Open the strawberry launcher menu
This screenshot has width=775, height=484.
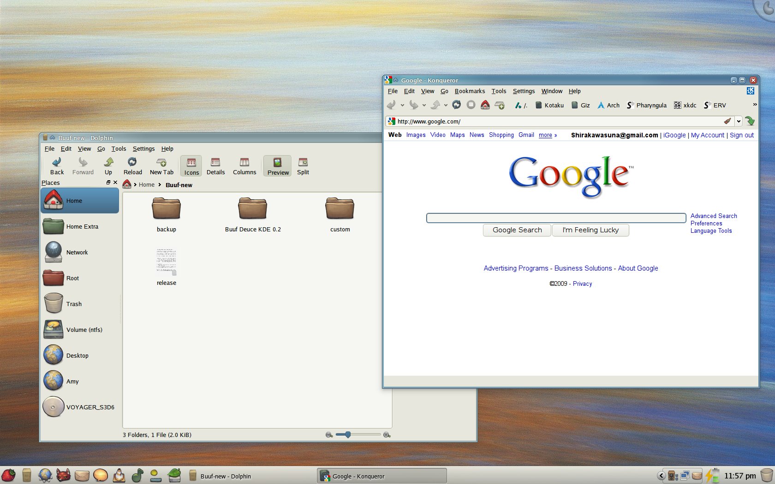8,475
